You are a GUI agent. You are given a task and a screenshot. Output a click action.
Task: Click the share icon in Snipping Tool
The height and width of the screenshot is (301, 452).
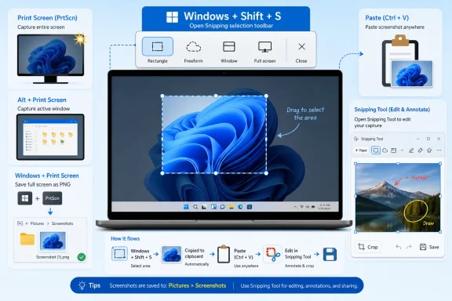(x=429, y=150)
